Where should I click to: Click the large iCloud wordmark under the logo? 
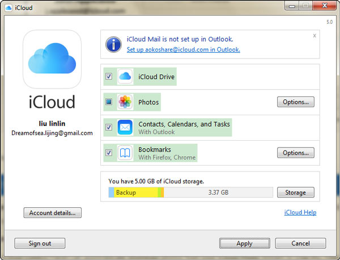(x=52, y=102)
